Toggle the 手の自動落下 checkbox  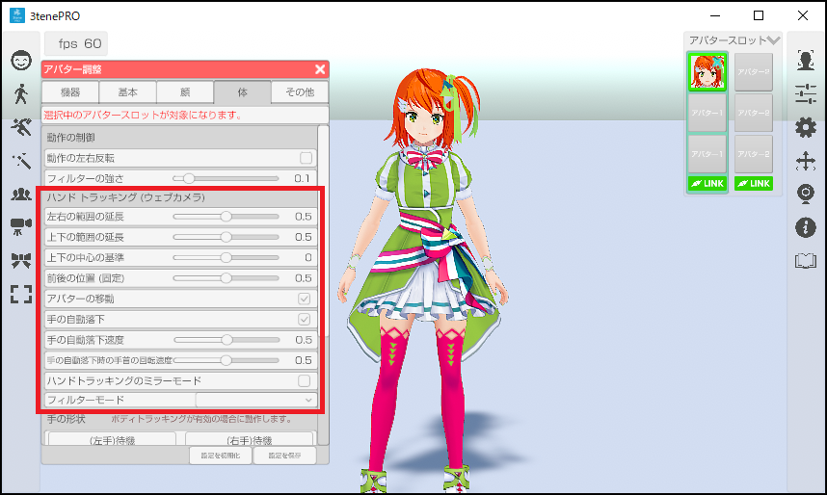[x=305, y=319]
